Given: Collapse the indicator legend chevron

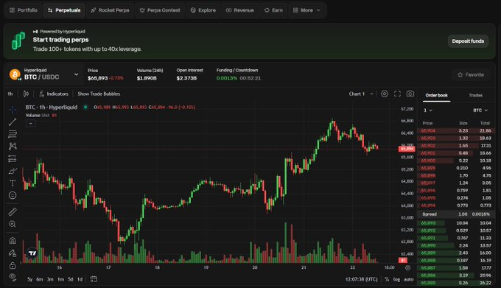Looking at the screenshot, I should tap(30, 124).
